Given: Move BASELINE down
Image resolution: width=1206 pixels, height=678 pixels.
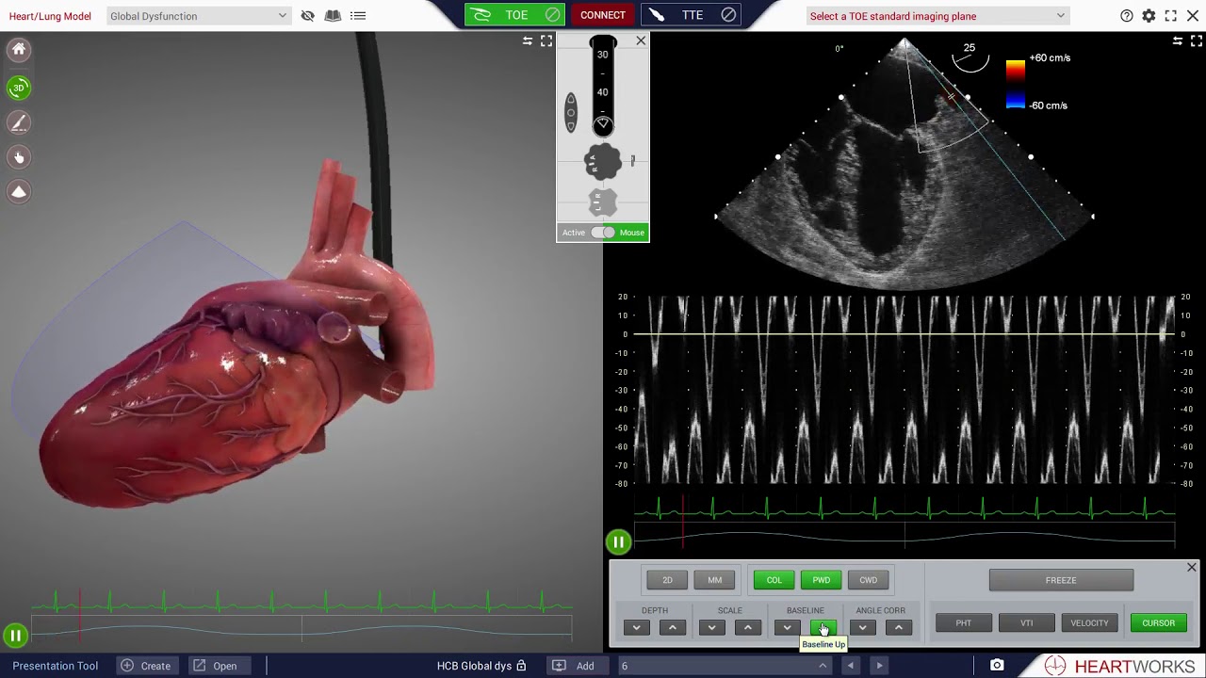Looking at the screenshot, I should pos(787,627).
